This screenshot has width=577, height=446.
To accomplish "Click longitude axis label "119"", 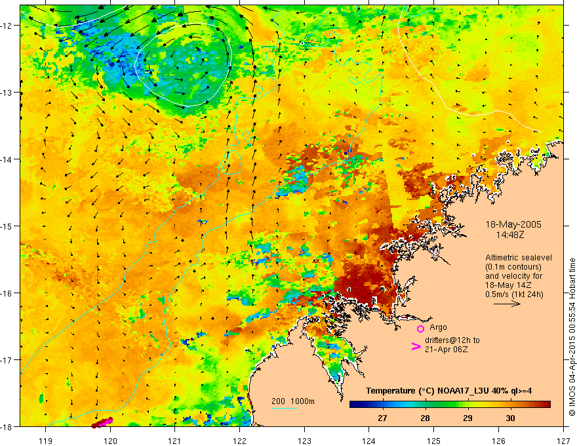I will (x=46, y=441).
